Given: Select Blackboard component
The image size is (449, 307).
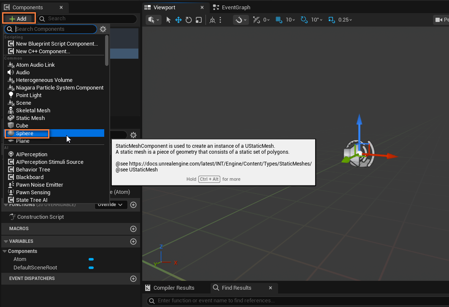Looking at the screenshot, I should click(54, 177).
